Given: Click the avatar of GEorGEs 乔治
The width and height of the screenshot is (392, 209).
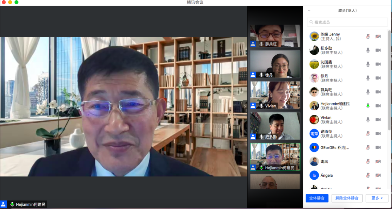Looking at the screenshot, I should (x=314, y=148).
